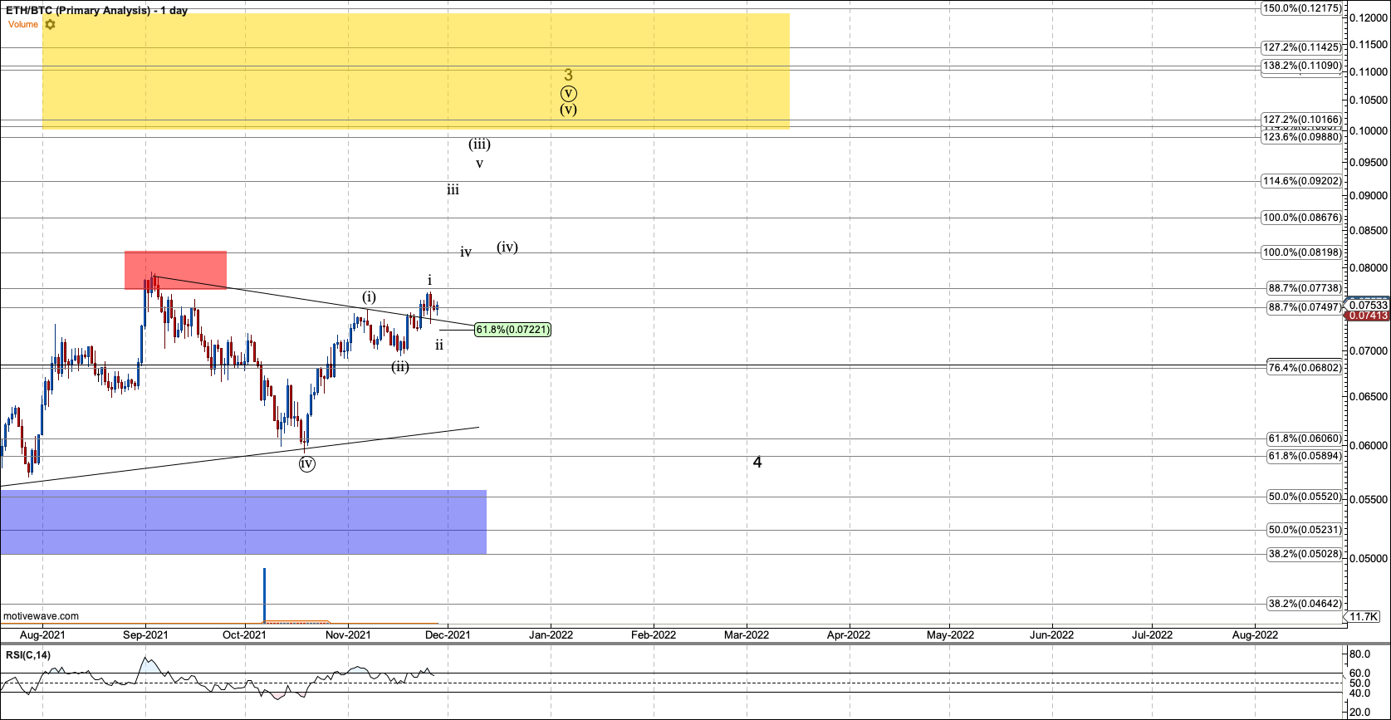
Task: Click the green 61.8%(0.07221) label
Action: tap(512, 330)
